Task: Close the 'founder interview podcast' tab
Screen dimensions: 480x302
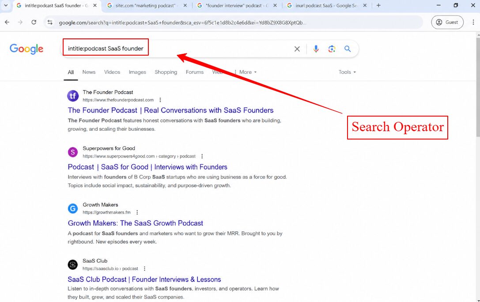Action: click(275, 5)
